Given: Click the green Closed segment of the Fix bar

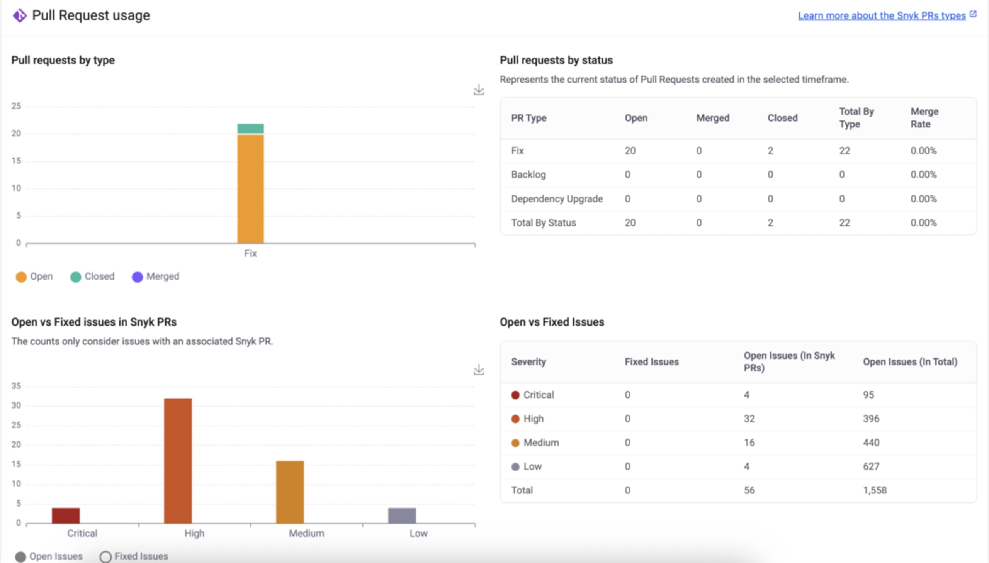Looking at the screenshot, I should (x=251, y=128).
